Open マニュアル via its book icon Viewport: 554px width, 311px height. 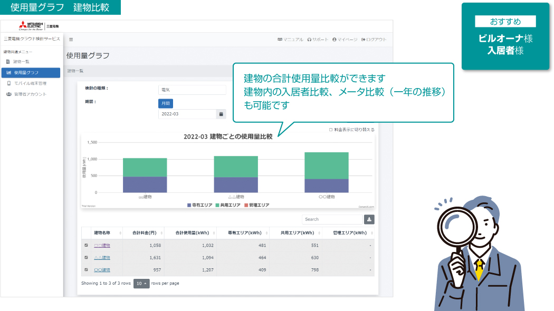coord(280,40)
